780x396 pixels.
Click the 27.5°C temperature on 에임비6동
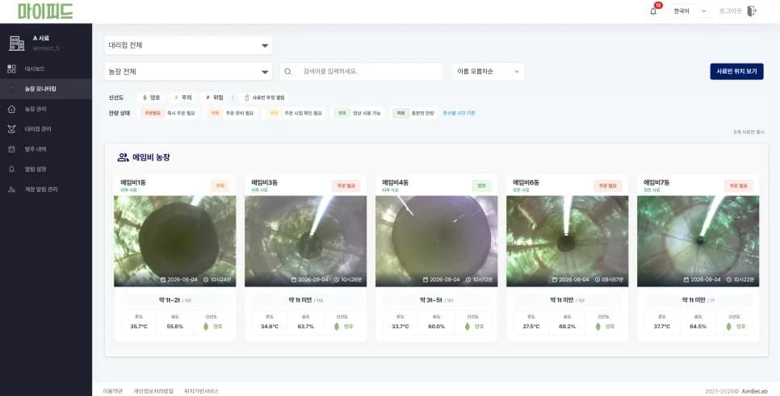click(x=531, y=327)
